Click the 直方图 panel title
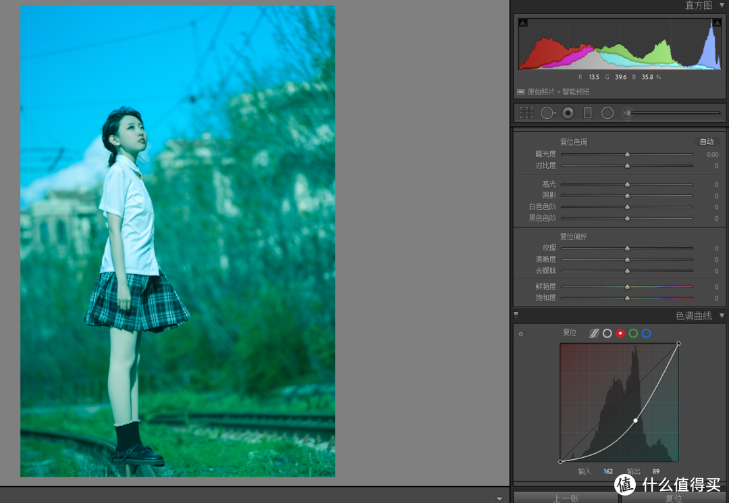 click(x=699, y=5)
